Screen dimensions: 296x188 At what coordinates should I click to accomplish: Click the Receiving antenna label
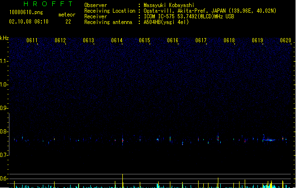pos(108,22)
